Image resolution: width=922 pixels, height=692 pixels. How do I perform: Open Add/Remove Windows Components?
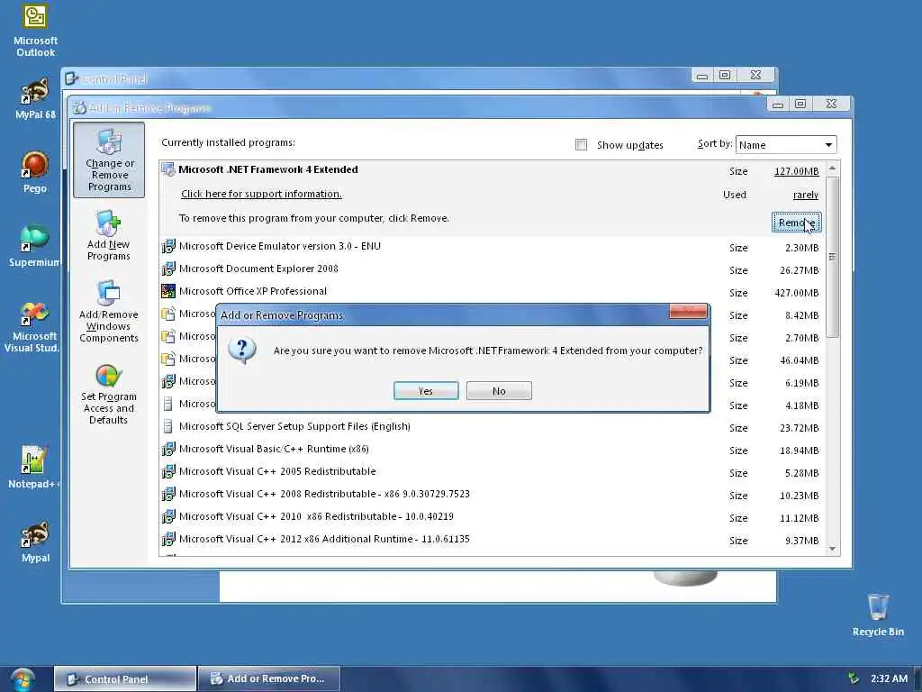[x=109, y=311]
